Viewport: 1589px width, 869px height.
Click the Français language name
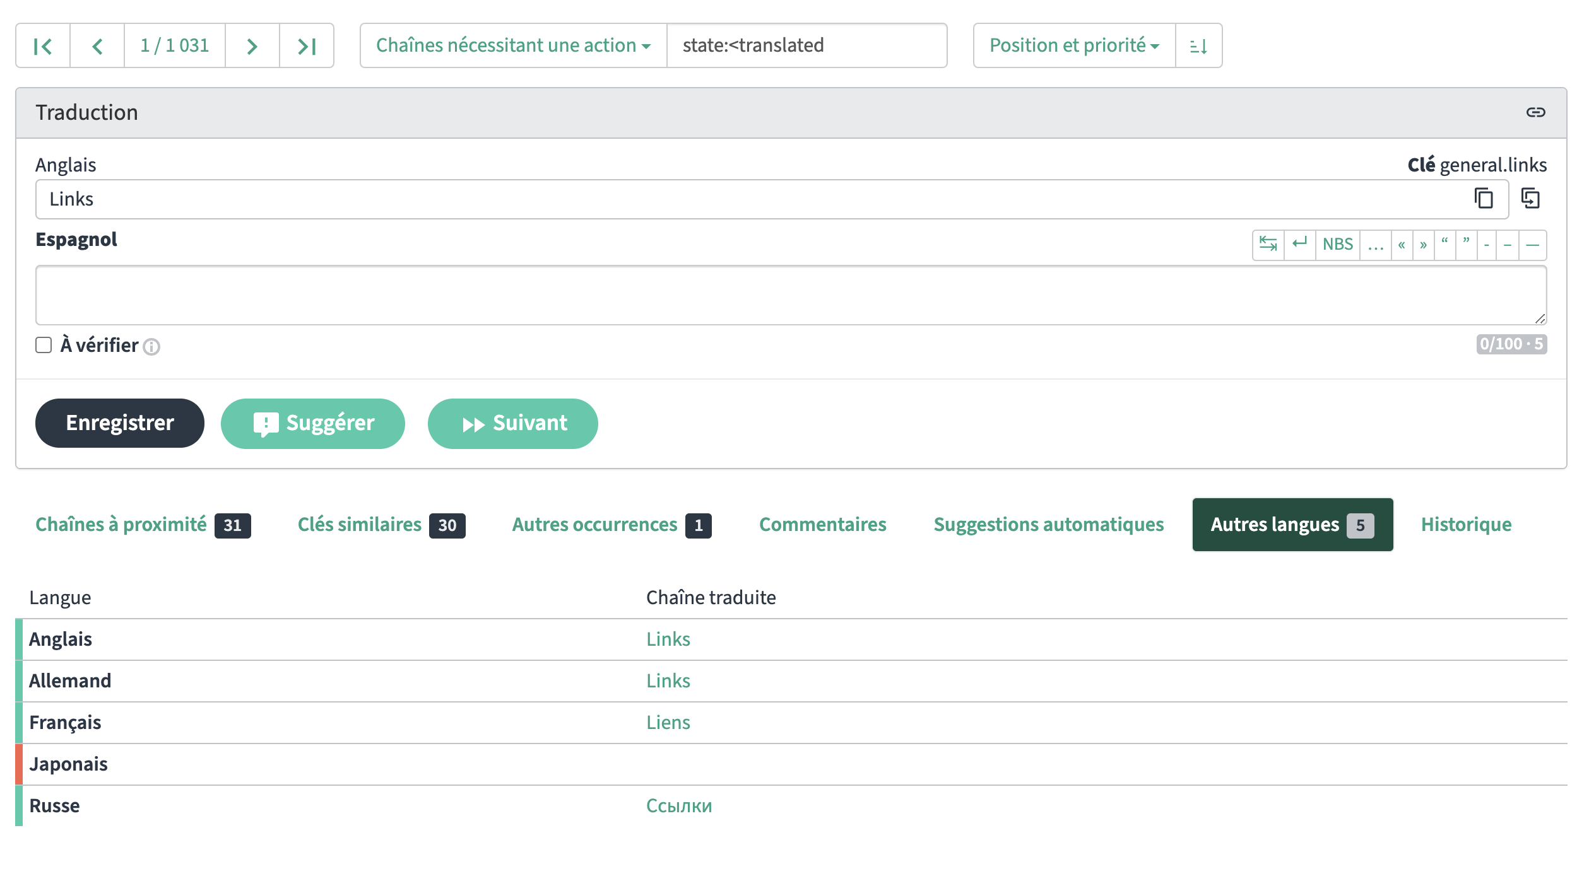(65, 723)
